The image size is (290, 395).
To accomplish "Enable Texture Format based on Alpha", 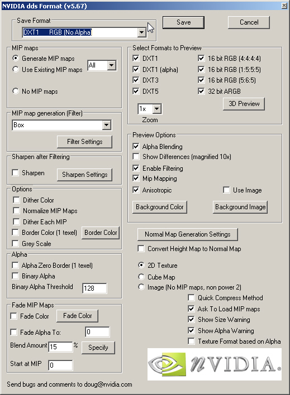I will click(x=191, y=341).
